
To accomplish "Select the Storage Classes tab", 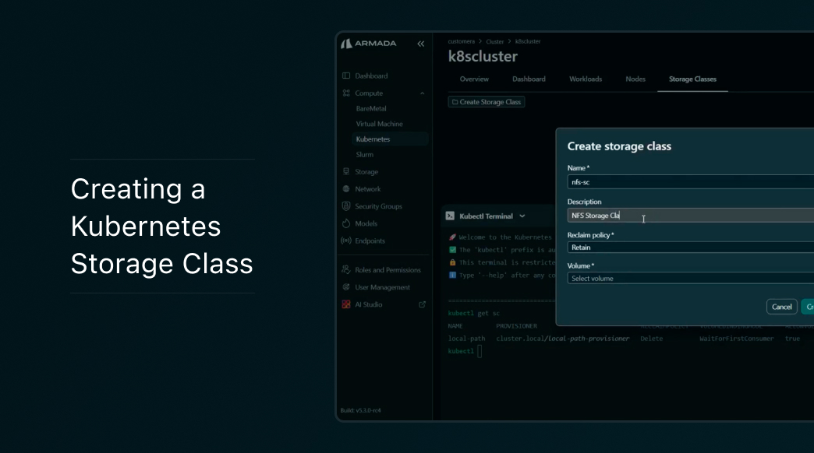I will click(x=692, y=79).
